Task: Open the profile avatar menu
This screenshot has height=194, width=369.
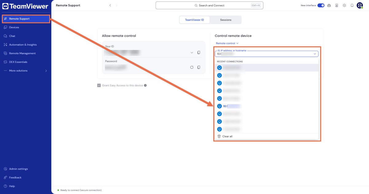Action: (360, 5)
